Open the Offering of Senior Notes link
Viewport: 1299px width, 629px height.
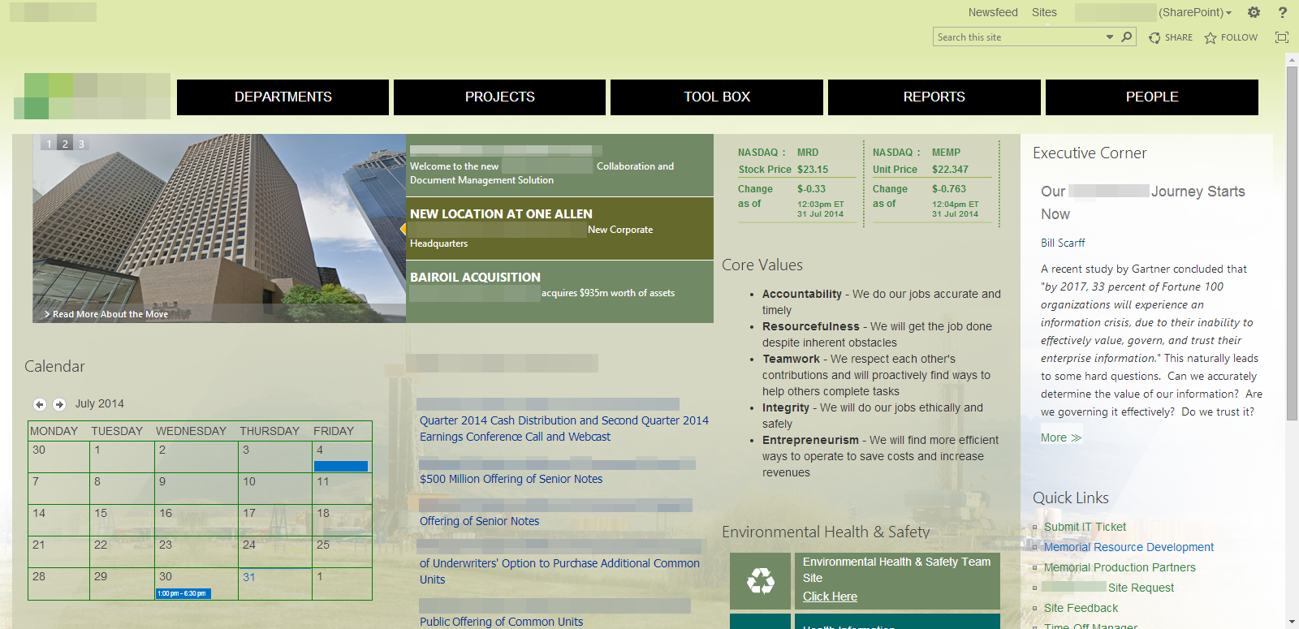[479, 521]
